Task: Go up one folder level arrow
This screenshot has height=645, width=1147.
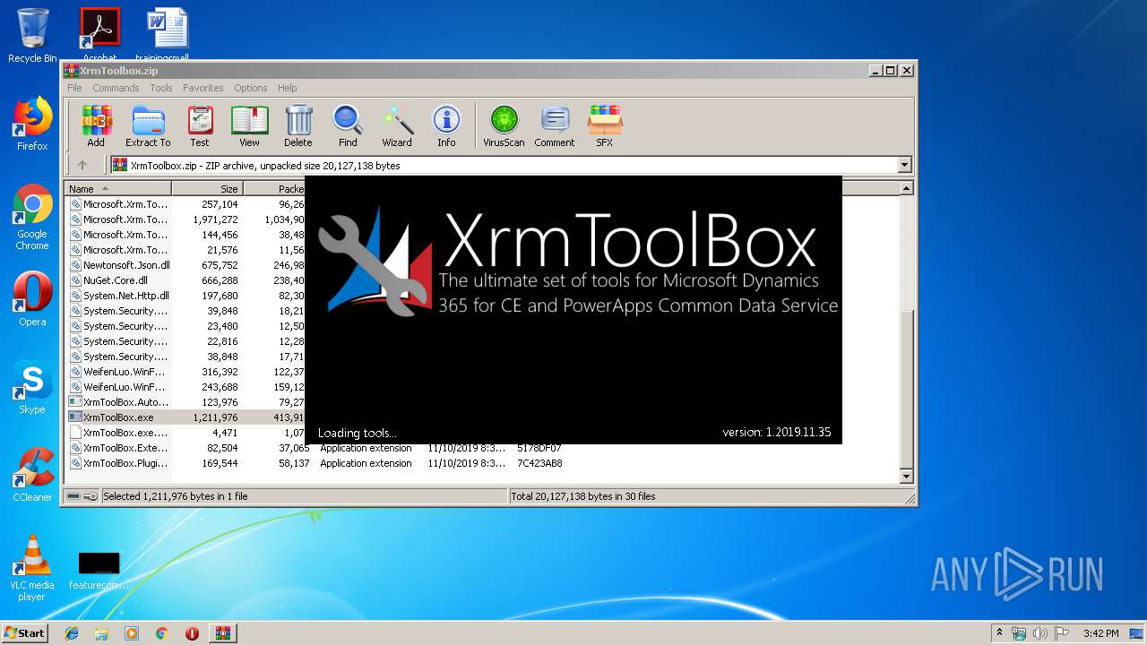Action: click(82, 165)
